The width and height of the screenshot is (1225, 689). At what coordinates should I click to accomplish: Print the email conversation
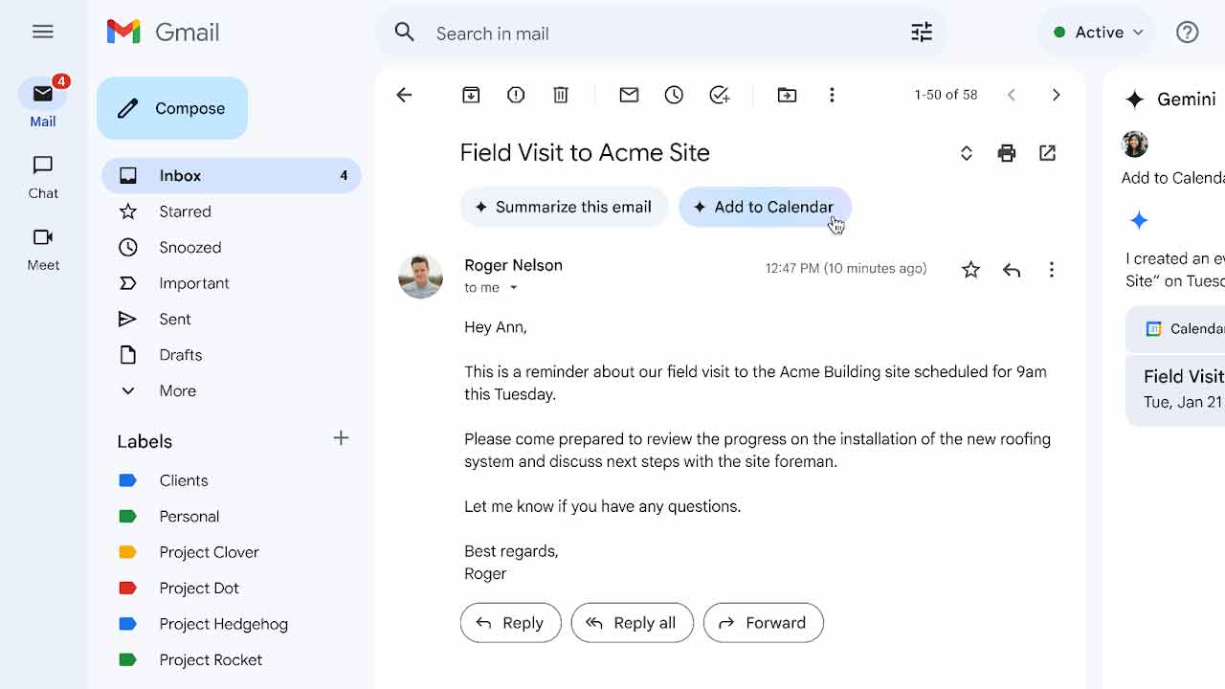pos(1007,153)
